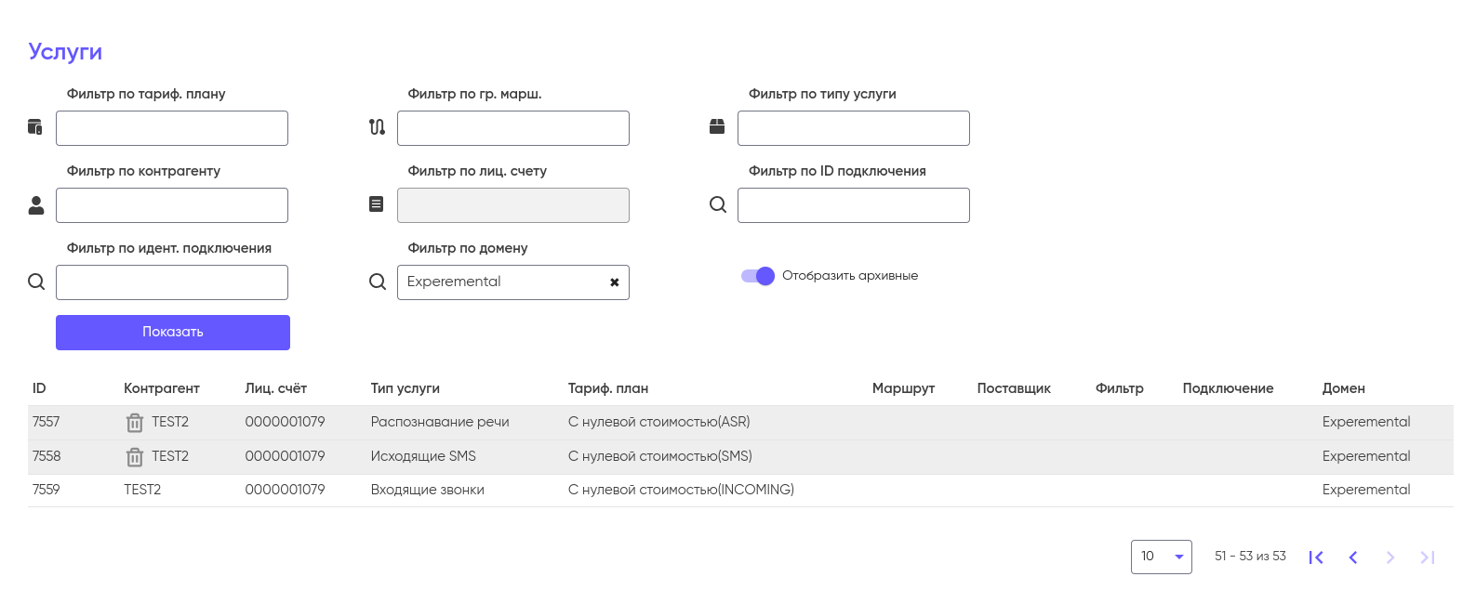Click the connection ID search icon

[718, 204]
